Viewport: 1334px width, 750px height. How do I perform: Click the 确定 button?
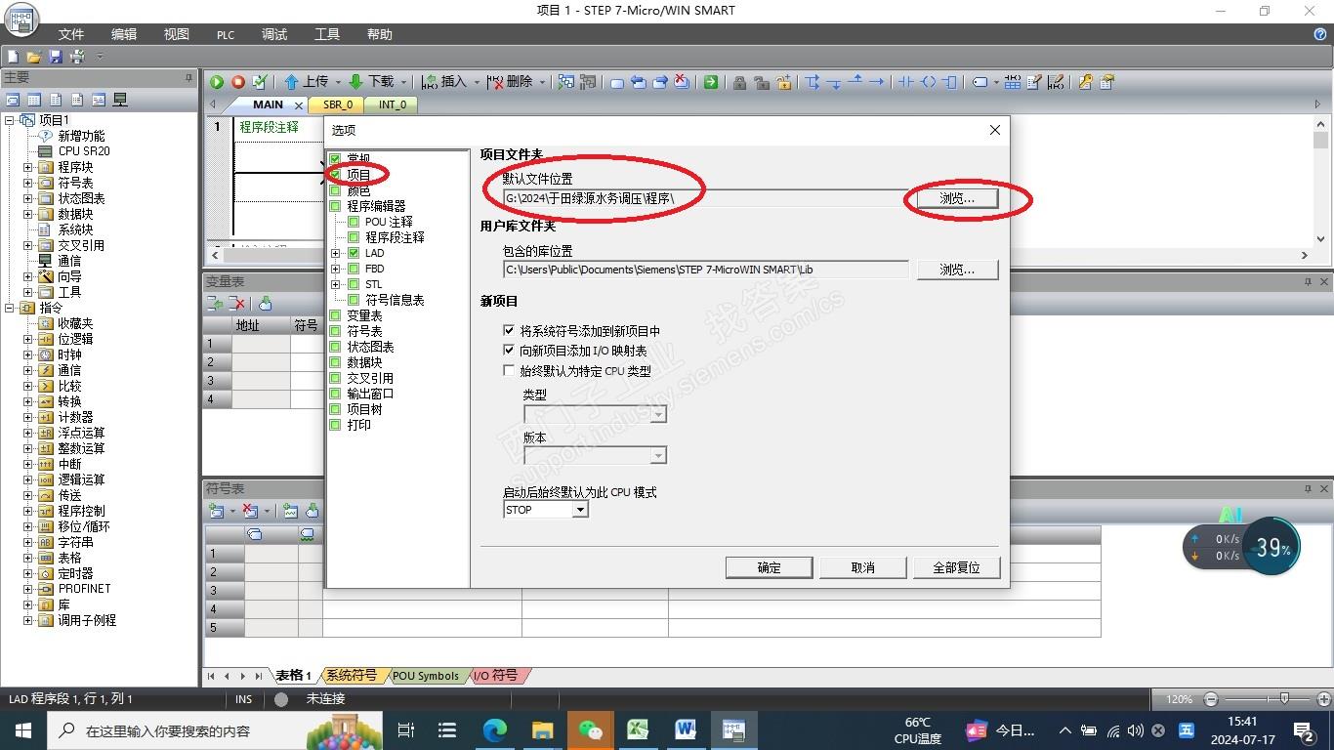[x=770, y=567]
